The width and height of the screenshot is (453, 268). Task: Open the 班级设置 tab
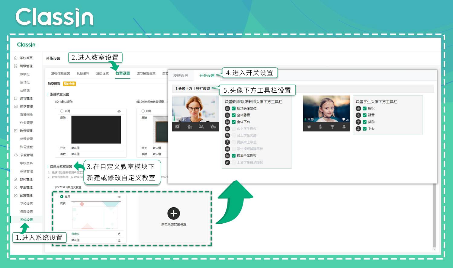102,73
